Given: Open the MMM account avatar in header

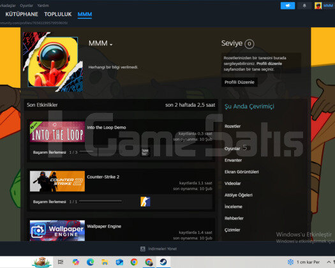Looking at the screenshot, I should coord(318,6).
